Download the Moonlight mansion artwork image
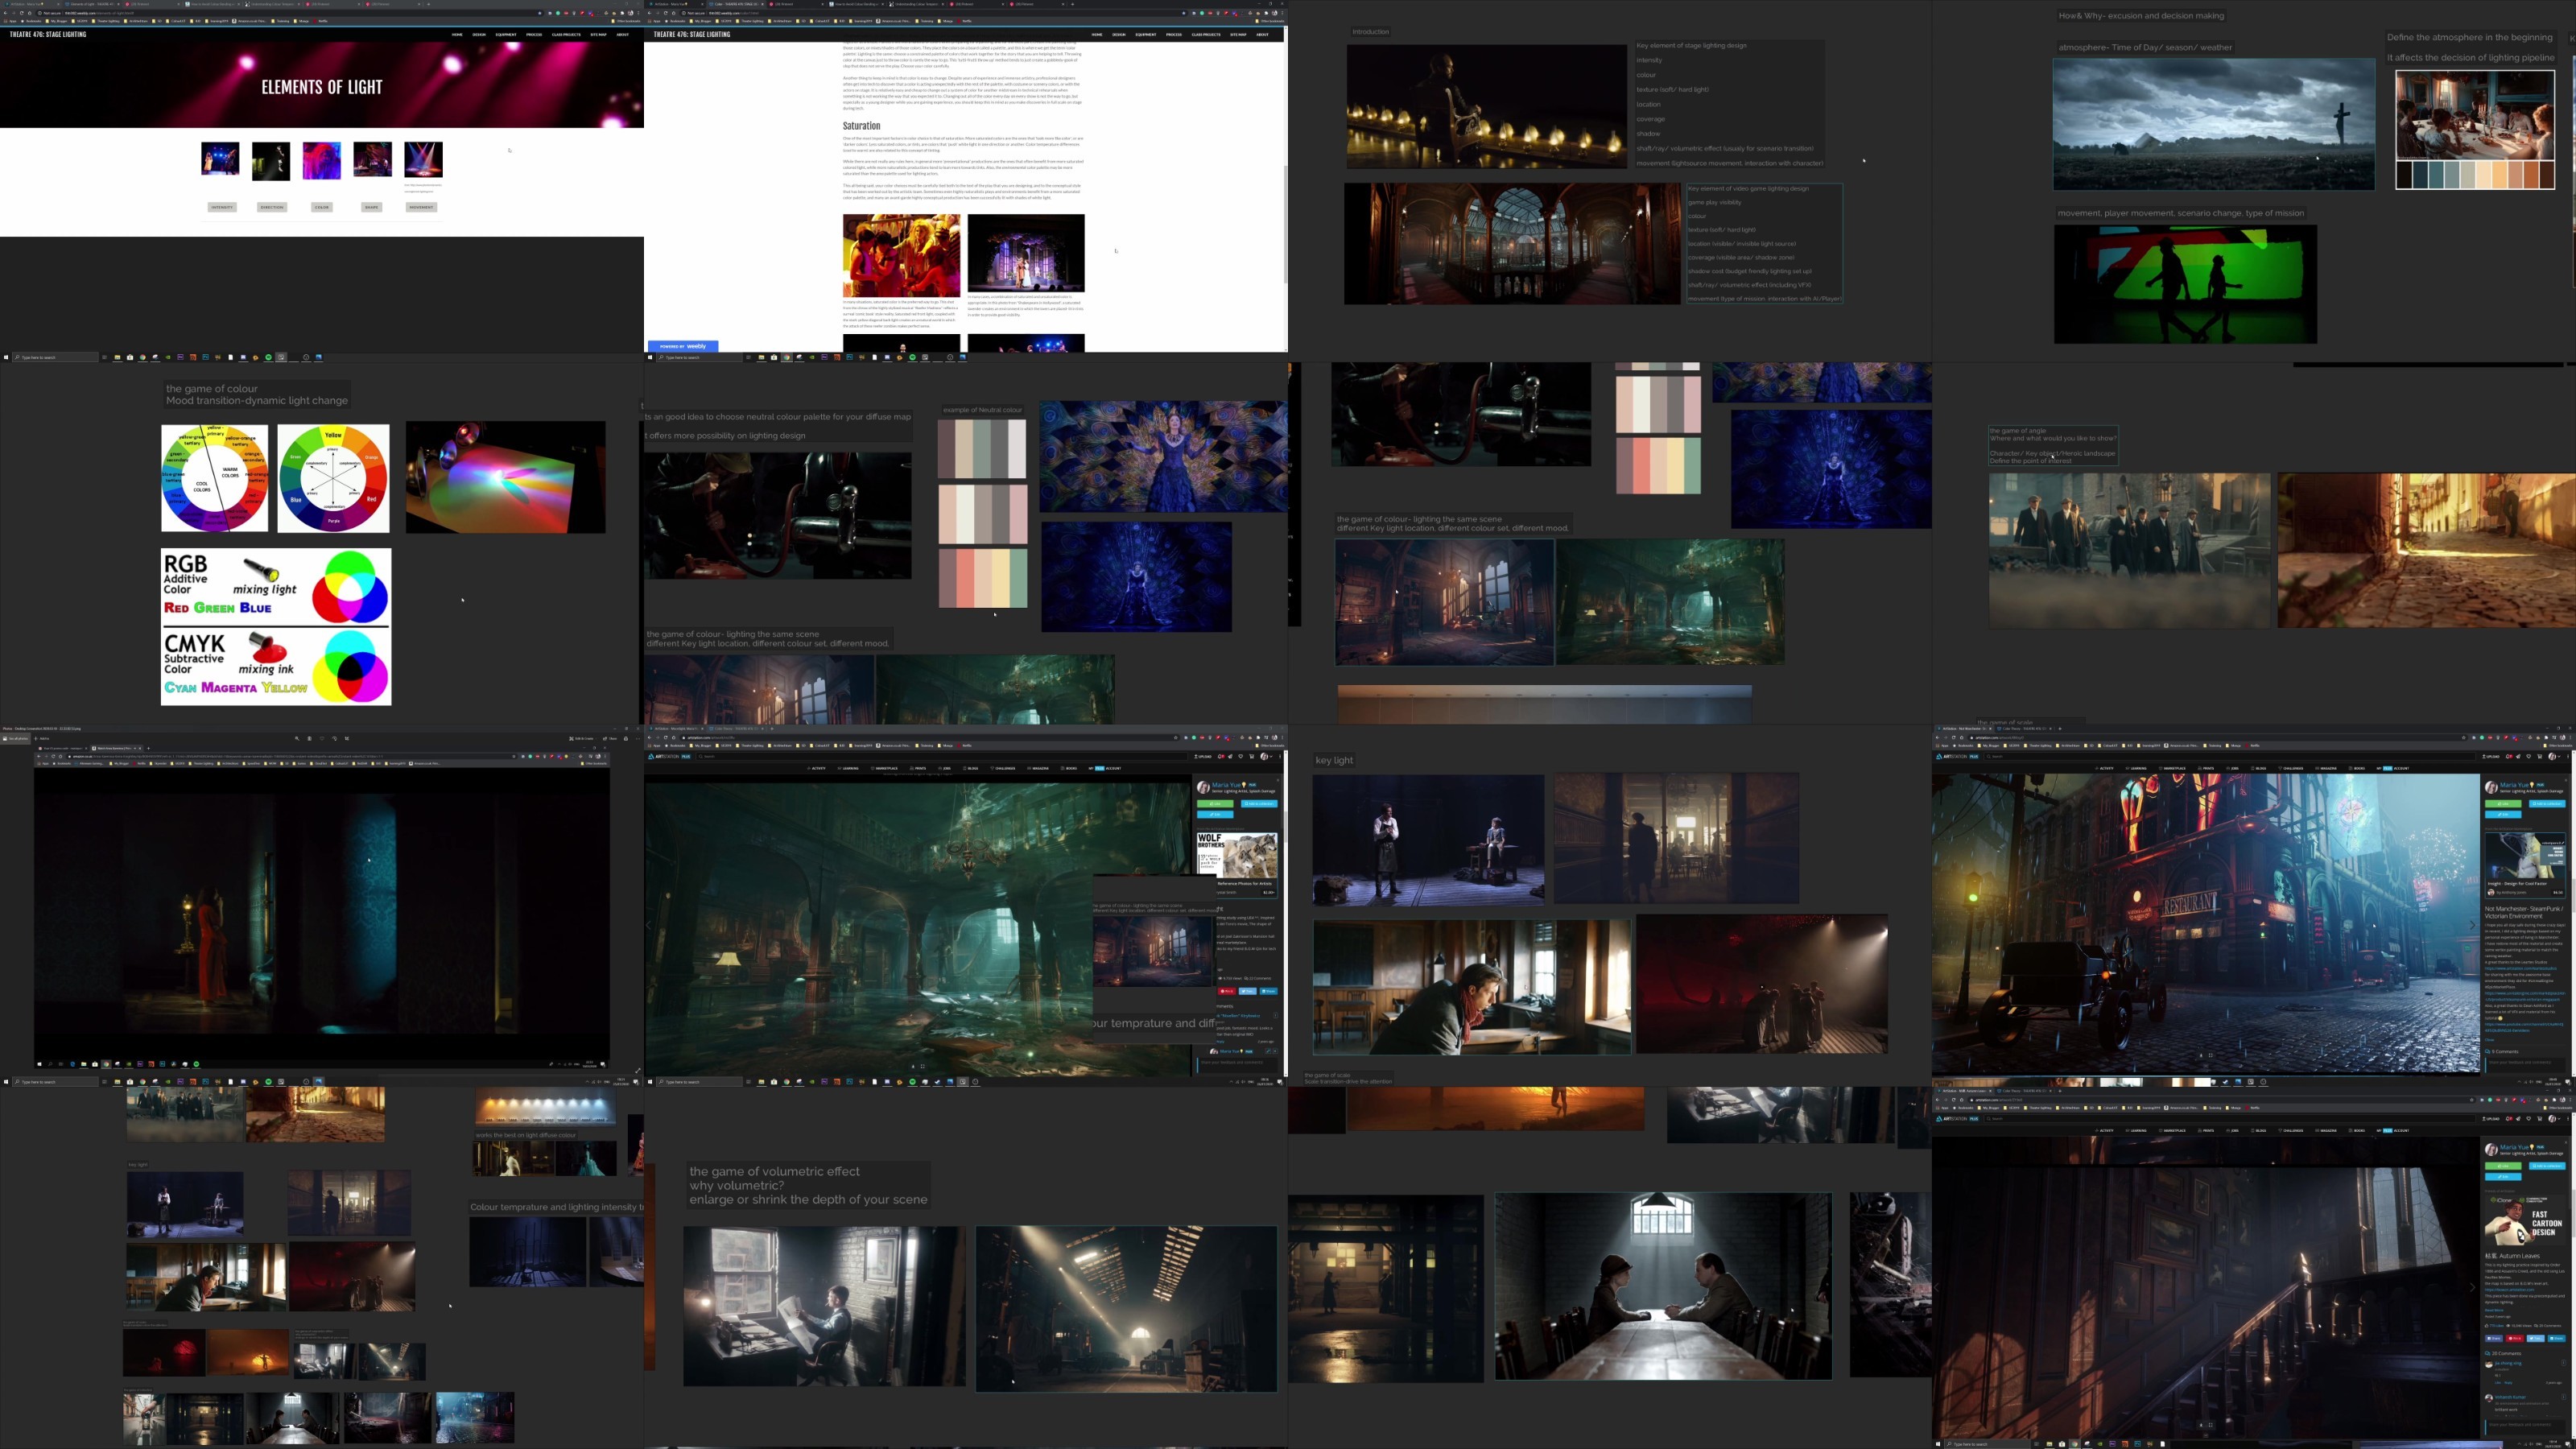2576x1449 pixels. (x=912, y=1066)
